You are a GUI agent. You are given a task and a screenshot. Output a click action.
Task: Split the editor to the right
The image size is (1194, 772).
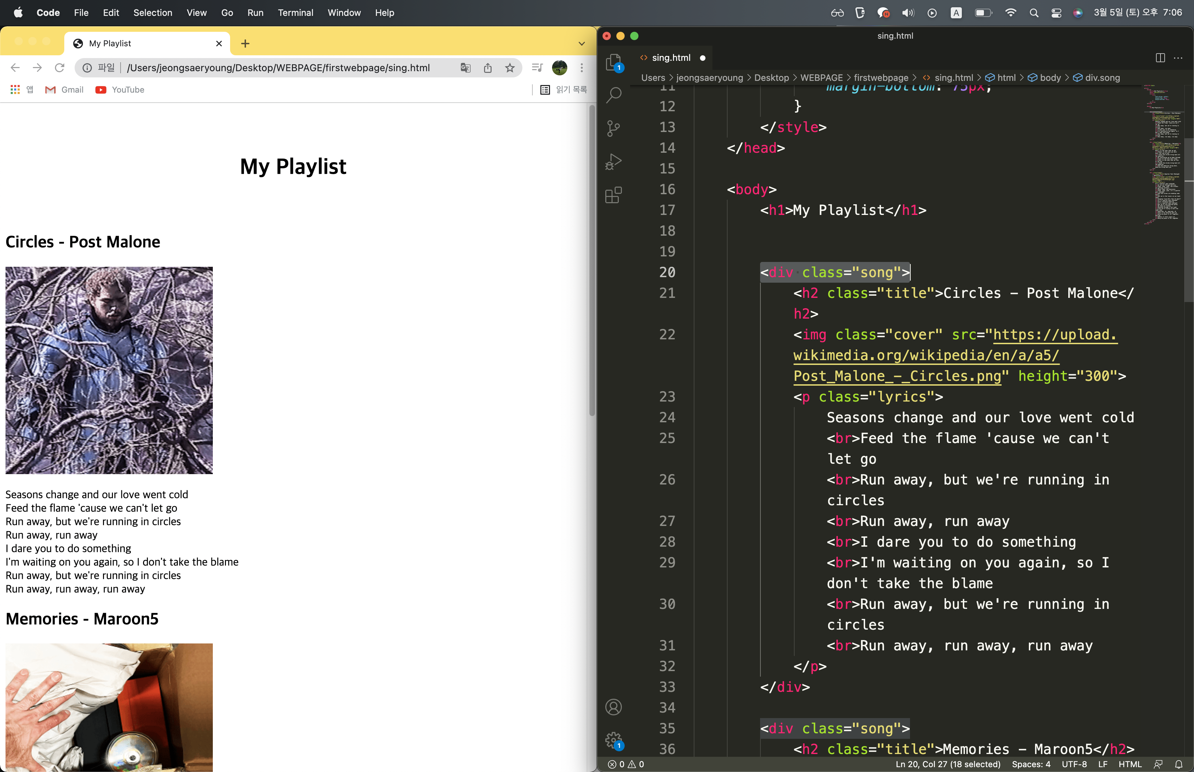[1160, 58]
